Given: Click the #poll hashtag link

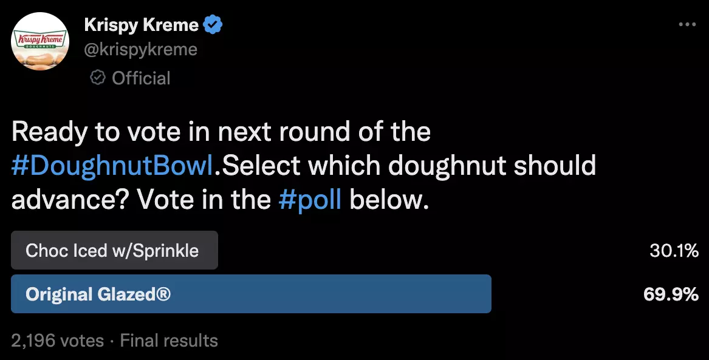Looking at the screenshot, I should click(x=310, y=199).
